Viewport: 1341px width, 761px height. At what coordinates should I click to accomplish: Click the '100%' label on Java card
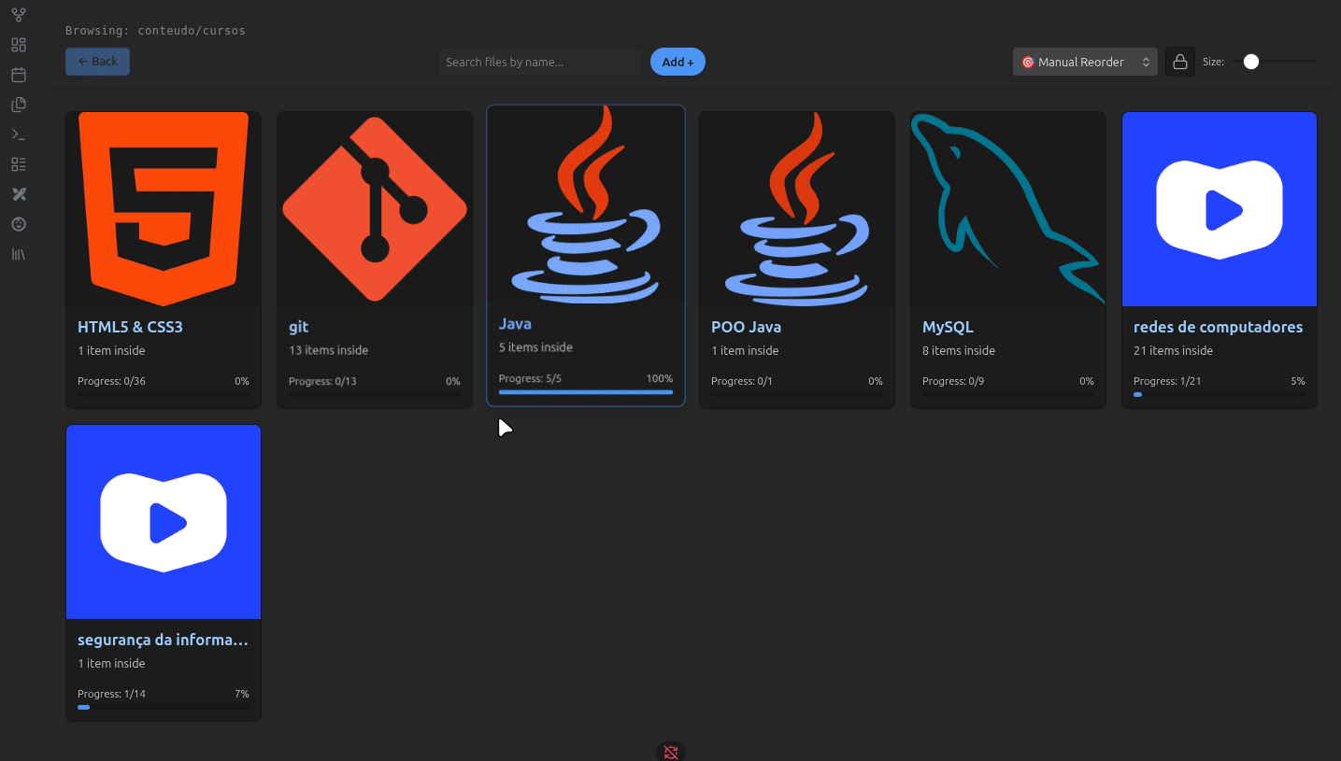tap(660, 378)
